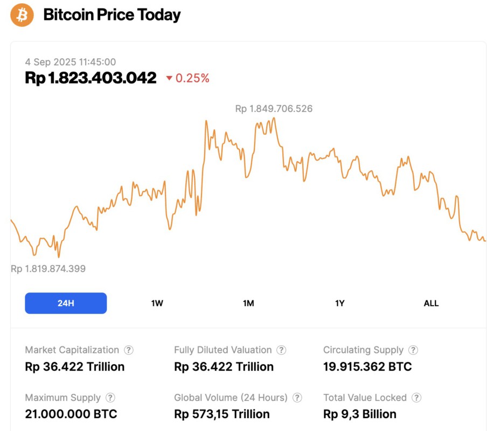Click the peak price label Rp 1.849.706.526
487x431 pixels.
pos(273,108)
